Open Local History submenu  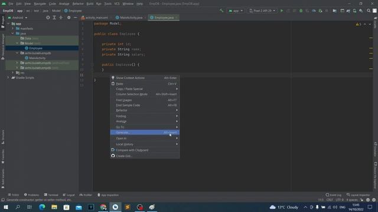[145, 144]
